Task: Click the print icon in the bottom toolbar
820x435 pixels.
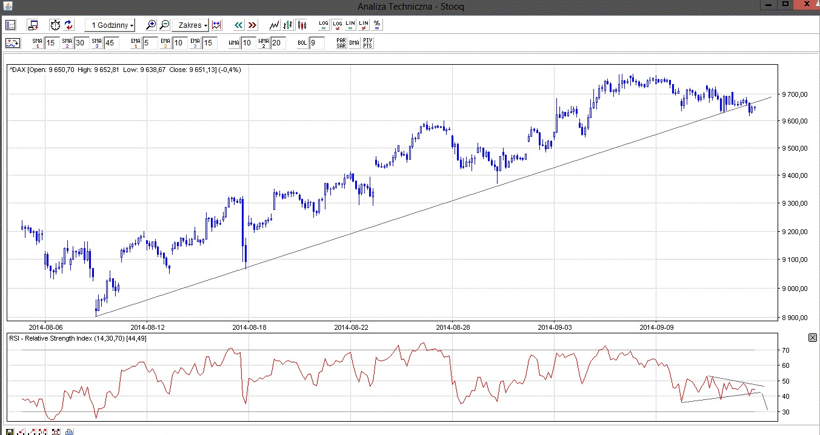Action: click(x=69, y=431)
